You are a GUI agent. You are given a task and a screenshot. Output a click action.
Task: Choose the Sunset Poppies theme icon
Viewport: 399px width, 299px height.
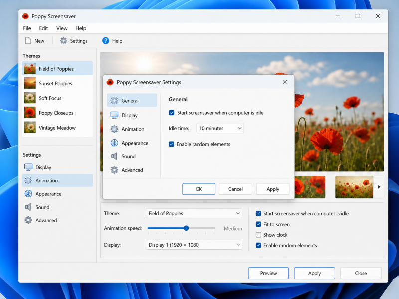click(30, 83)
